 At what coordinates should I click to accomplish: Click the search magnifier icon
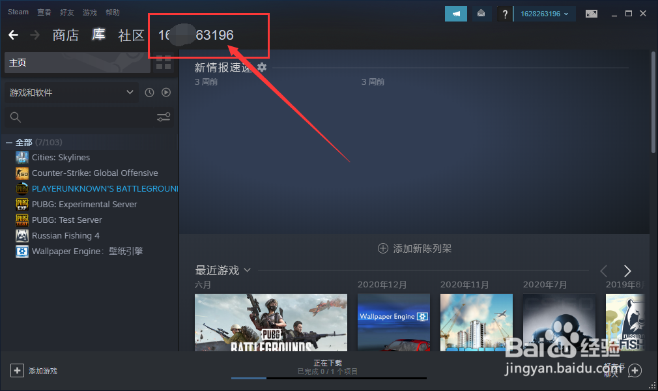click(16, 117)
